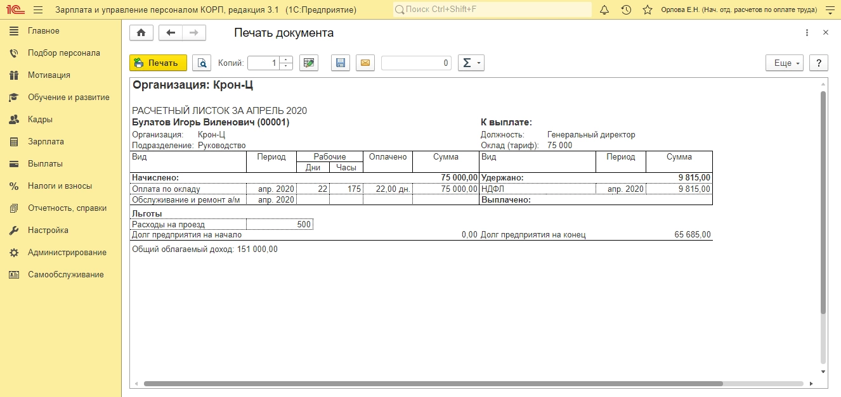
Task: Increase number of copies with up arrow
Action: coord(286,60)
